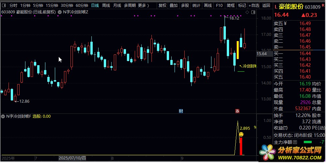
Task: Click the 复权 adjustment button
Action: click(163, 6)
